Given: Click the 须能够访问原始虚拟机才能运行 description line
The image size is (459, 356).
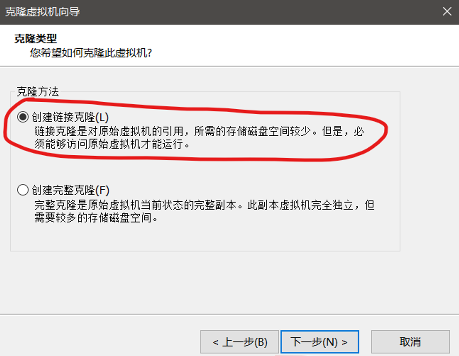Looking at the screenshot, I should (x=112, y=144).
